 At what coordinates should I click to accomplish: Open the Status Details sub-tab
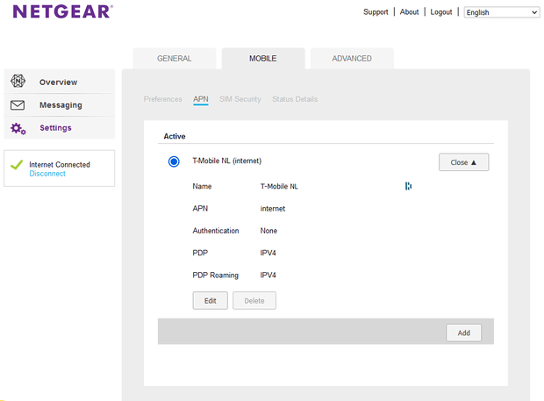coord(295,99)
